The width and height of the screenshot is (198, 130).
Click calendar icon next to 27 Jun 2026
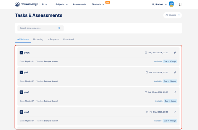tap(146, 92)
